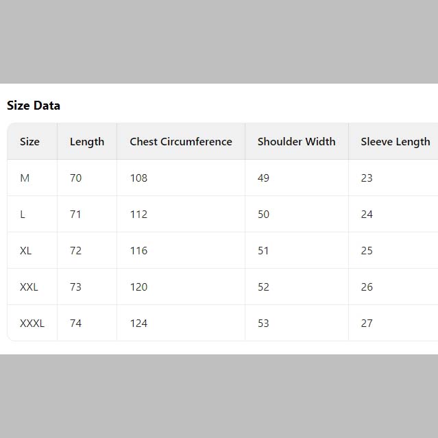Viewport: 438px width, 438px height.
Task: Select the XXXL size cell
Action: (32, 324)
